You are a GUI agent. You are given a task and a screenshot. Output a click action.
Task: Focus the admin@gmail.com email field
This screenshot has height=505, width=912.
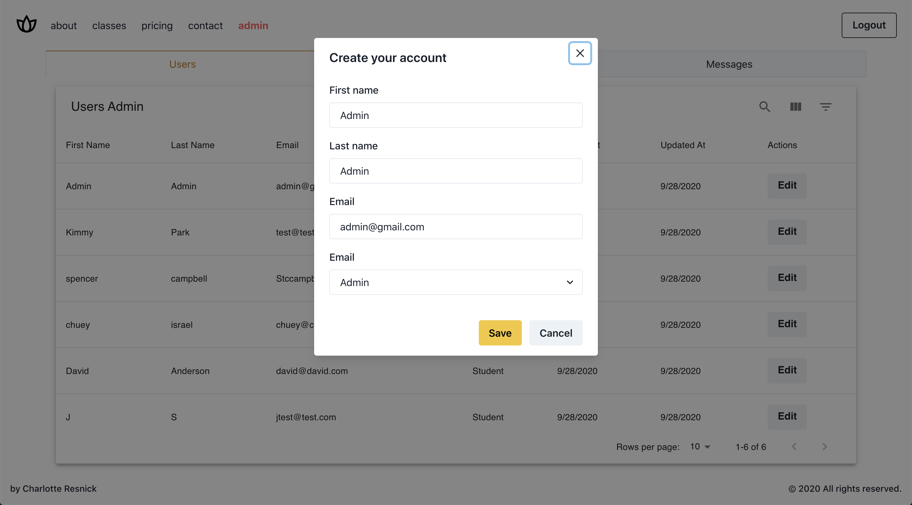pos(456,227)
